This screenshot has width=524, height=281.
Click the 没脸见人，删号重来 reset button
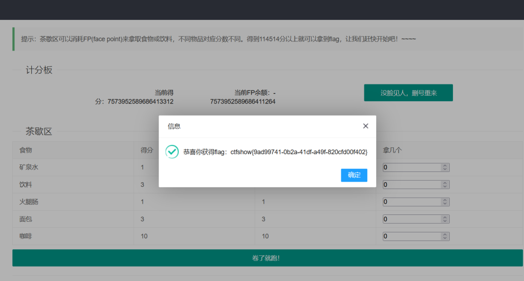coord(408,93)
